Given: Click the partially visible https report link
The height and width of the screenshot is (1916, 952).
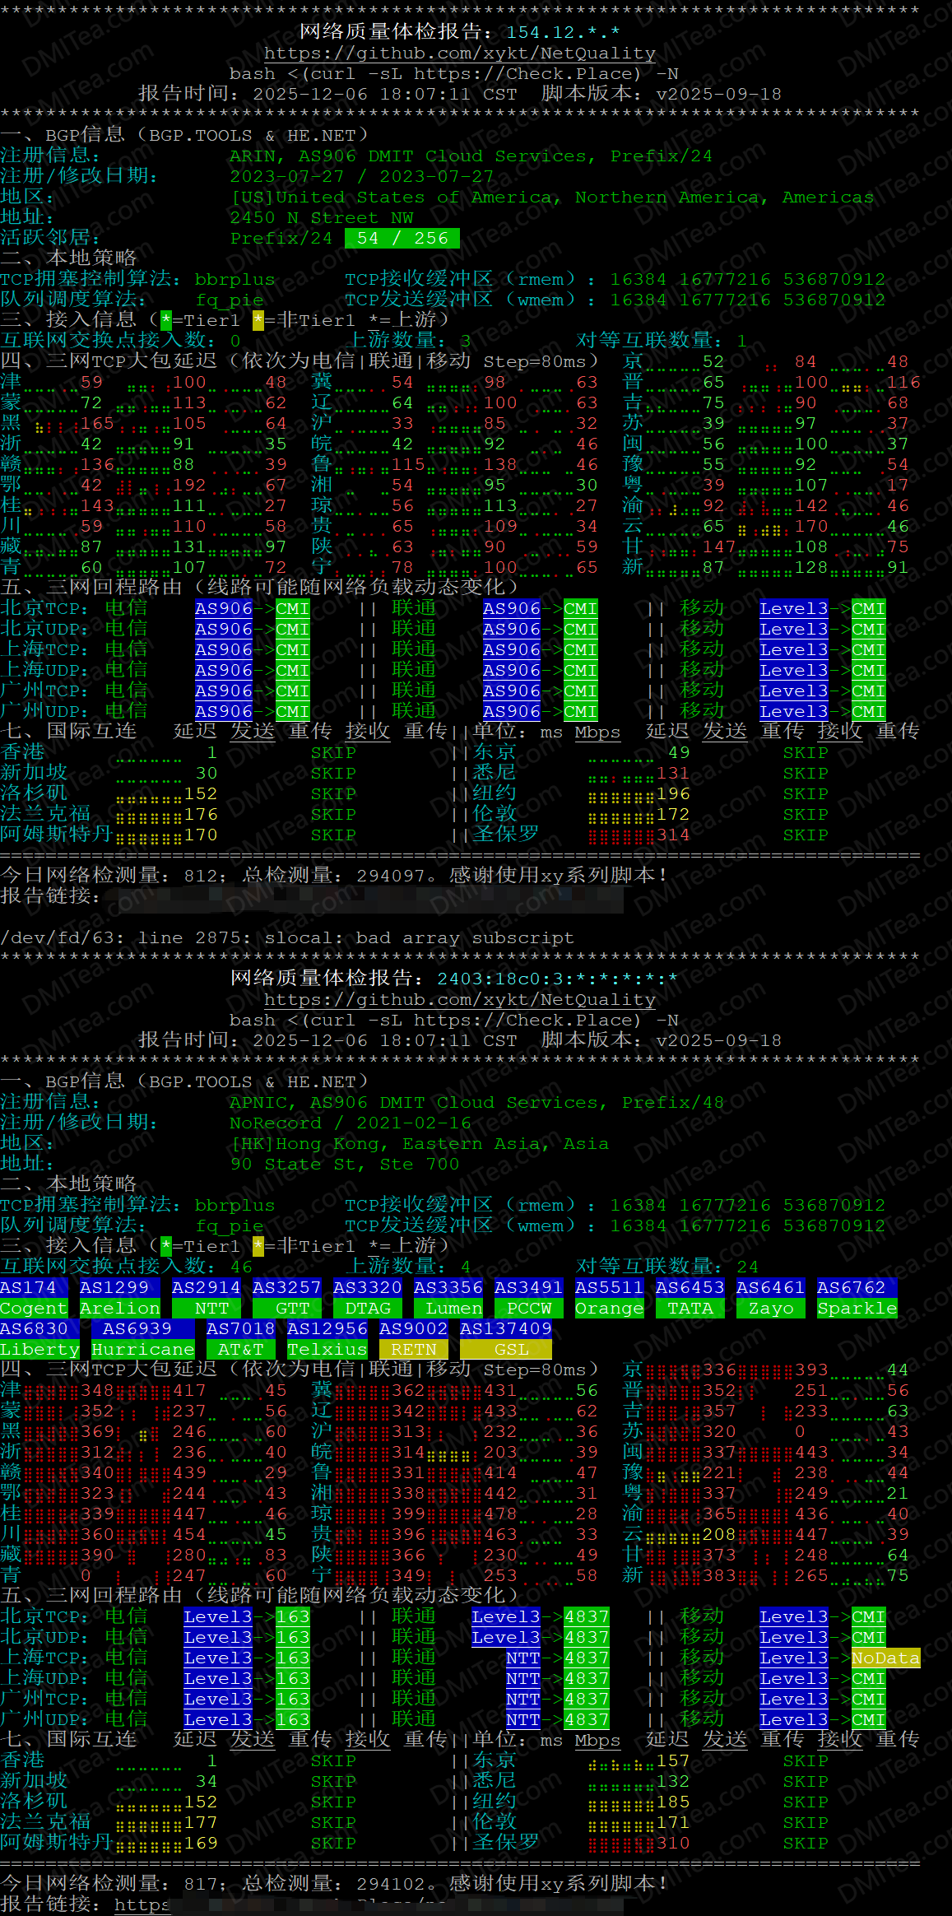Looking at the screenshot, I should (142, 1904).
